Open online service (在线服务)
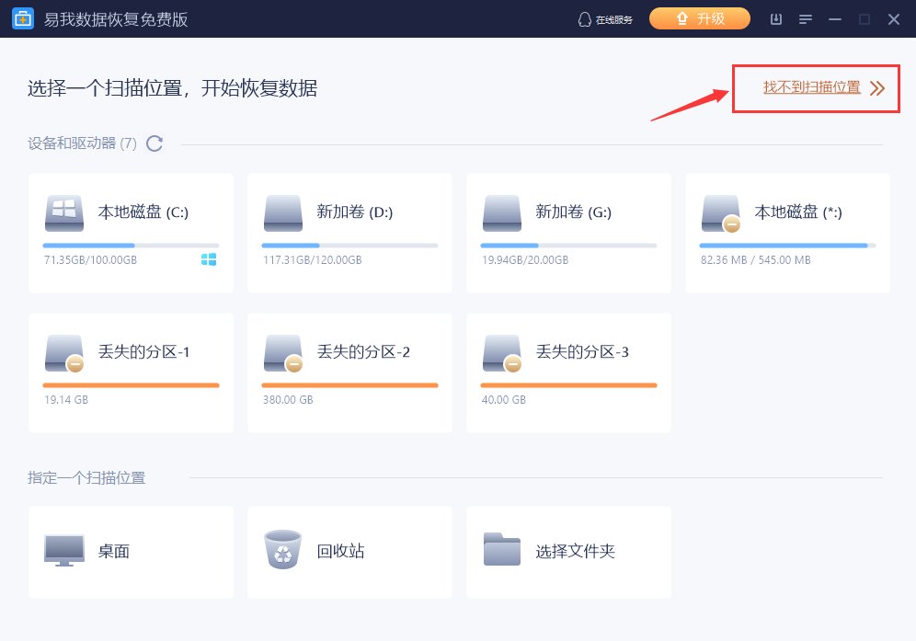Screen dimensions: 916x641 (605, 19)
